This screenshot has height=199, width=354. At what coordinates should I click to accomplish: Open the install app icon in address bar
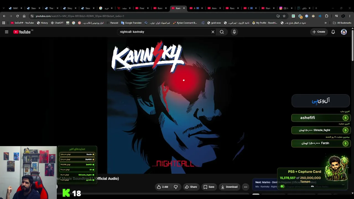(x=278, y=16)
